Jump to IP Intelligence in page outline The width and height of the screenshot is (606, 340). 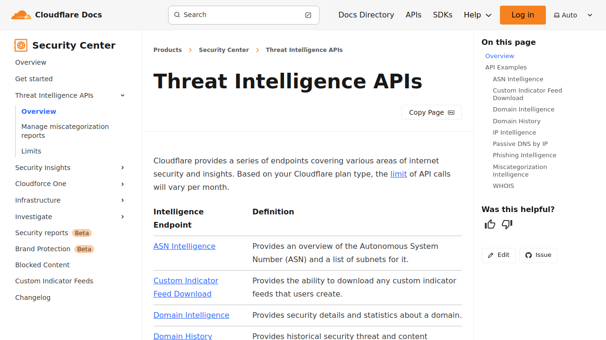click(514, 132)
